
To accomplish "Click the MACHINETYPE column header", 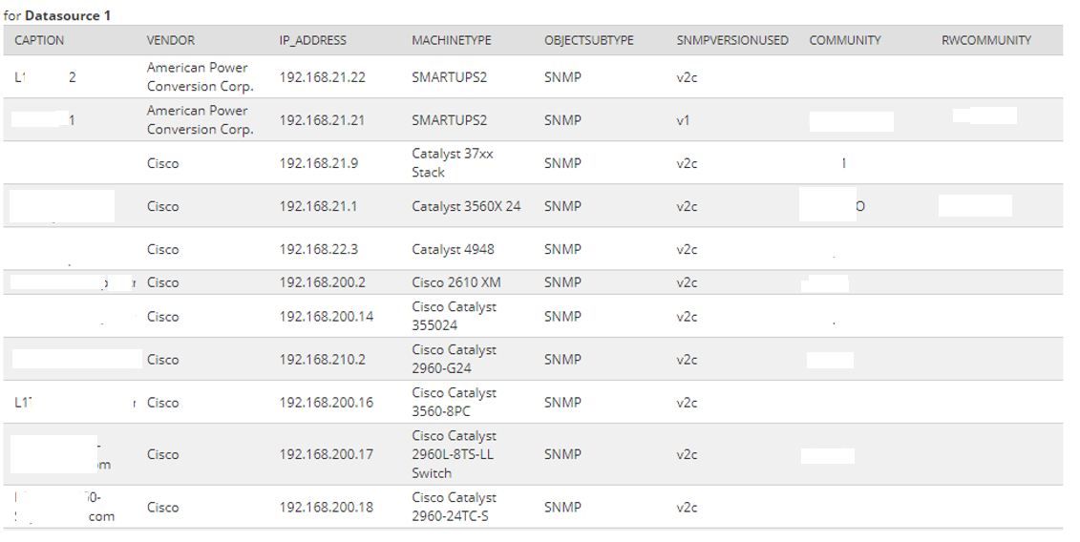I will tap(451, 40).
